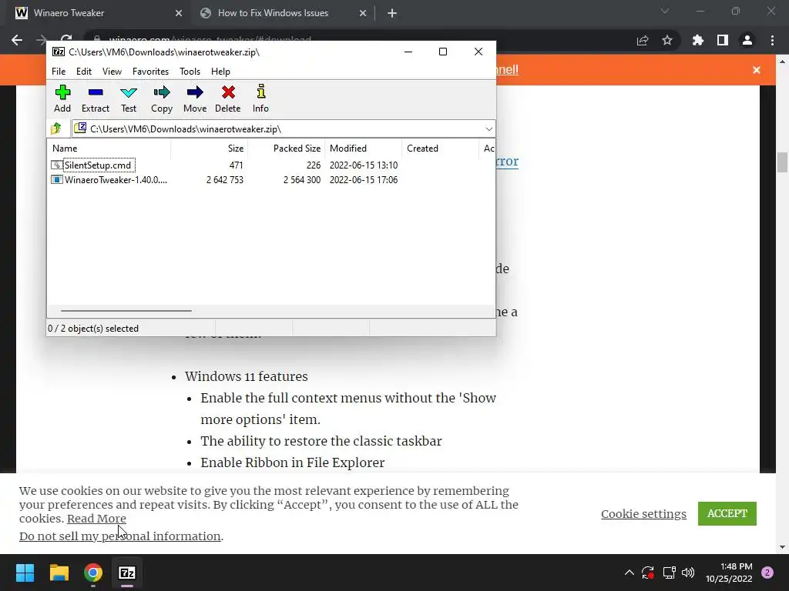
Task: Open the Tools menu
Action: pyautogui.click(x=190, y=72)
